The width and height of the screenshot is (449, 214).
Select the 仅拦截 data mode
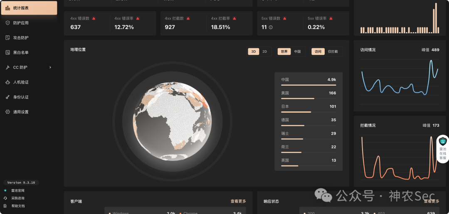(333, 52)
